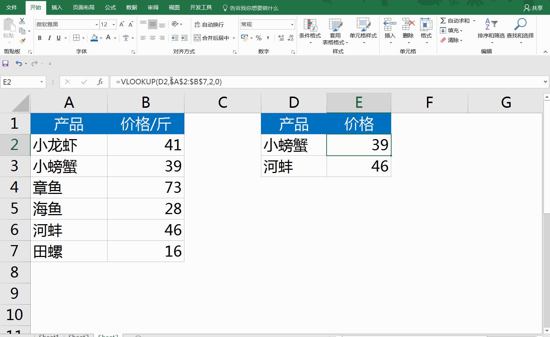Viewport: 550px width, 337px height.
Task: Toggle bold formatting
Action: [40, 37]
